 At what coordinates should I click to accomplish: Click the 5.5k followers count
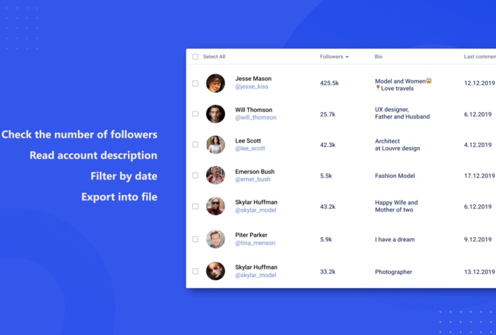tap(326, 176)
